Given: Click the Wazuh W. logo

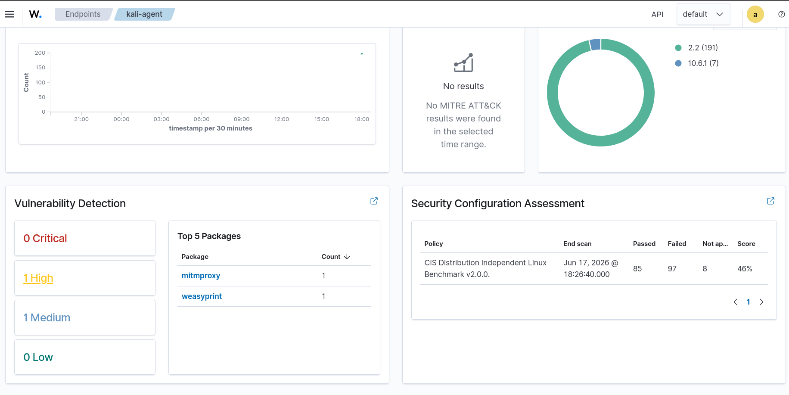Looking at the screenshot, I should [35, 14].
